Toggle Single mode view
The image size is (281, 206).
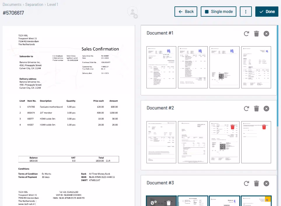[x=219, y=12]
